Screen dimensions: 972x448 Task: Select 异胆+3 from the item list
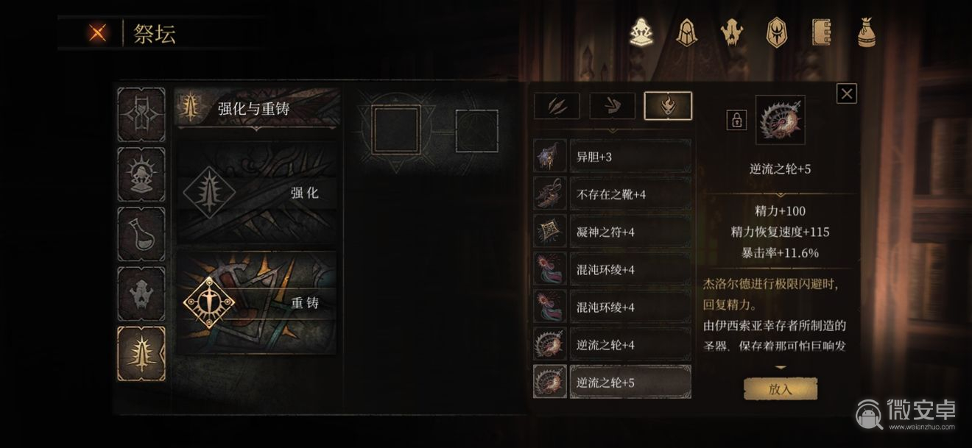612,157
